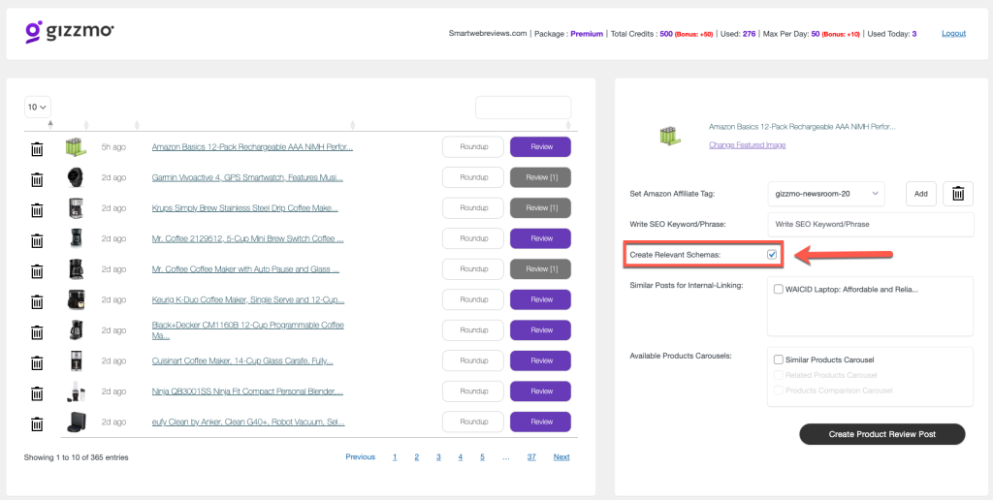The width and height of the screenshot is (993, 500).
Task: Click trash icon for Garmin Vivoactive 4 row
Action: (x=37, y=179)
